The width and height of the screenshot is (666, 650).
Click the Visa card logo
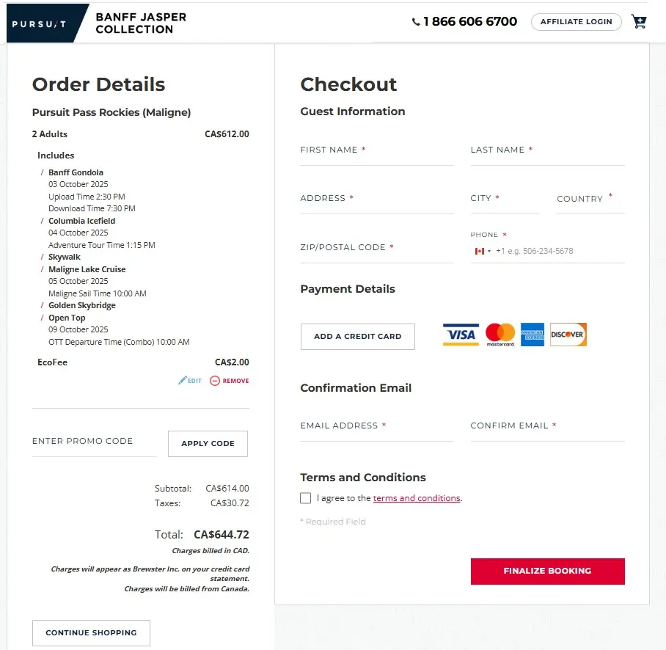461,335
